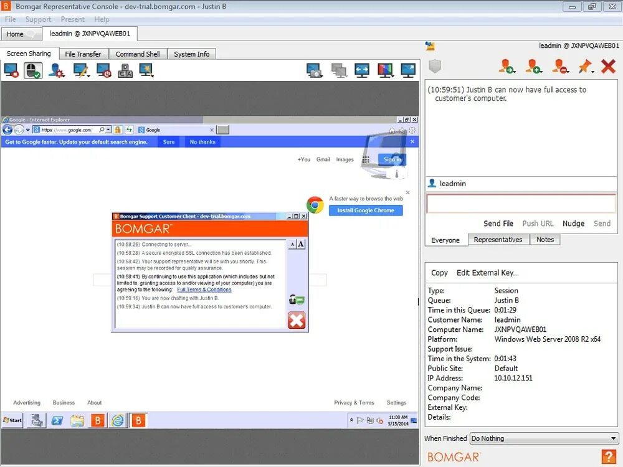Click Install Google Chrome in remote browser
This screenshot has width=623, height=467.
click(x=366, y=210)
